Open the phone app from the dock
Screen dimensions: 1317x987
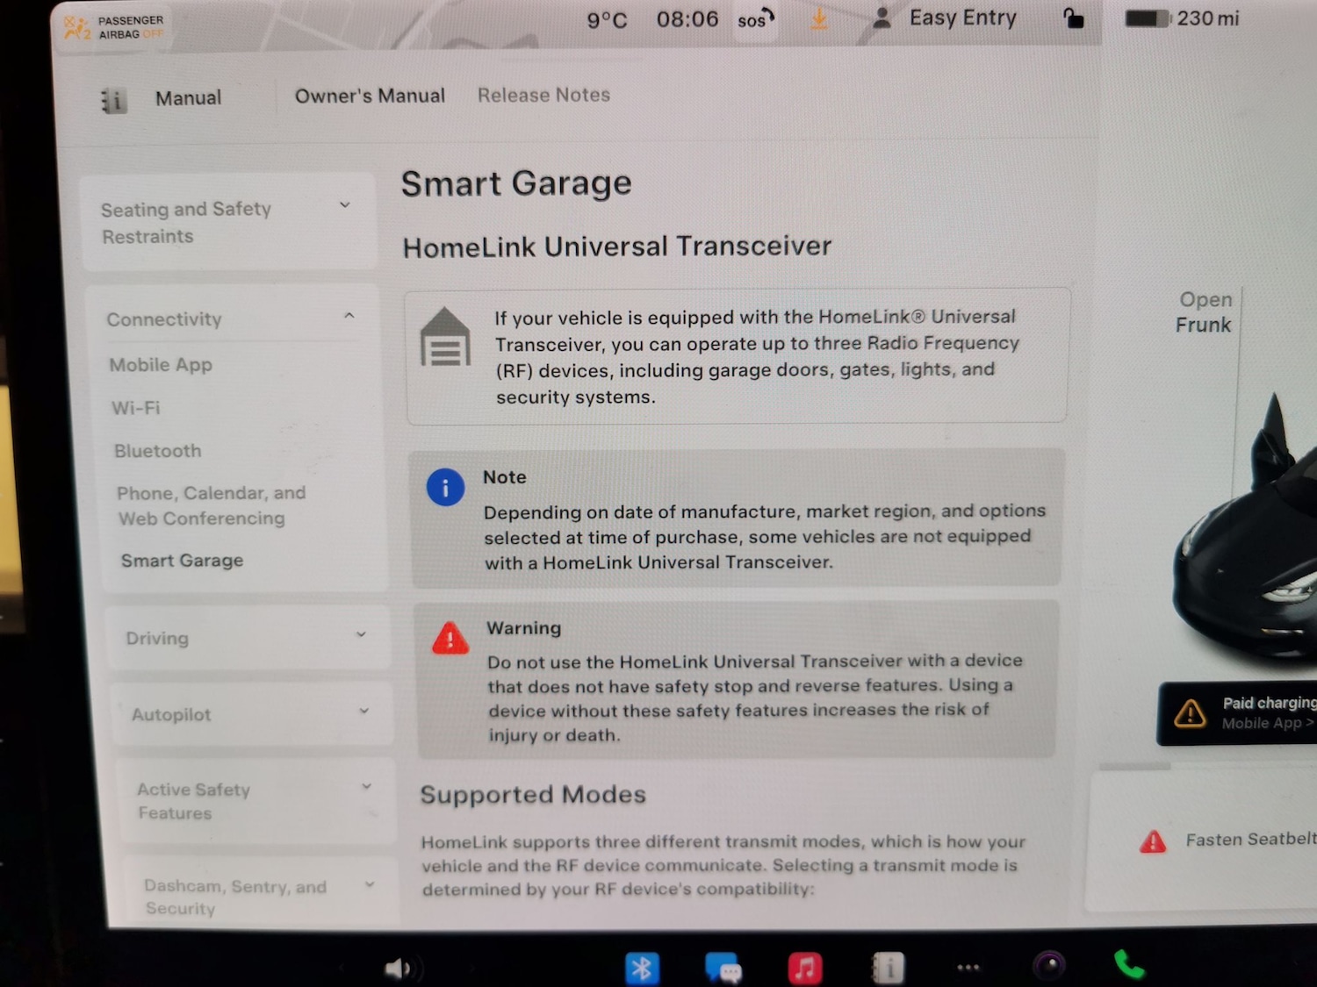(1129, 966)
